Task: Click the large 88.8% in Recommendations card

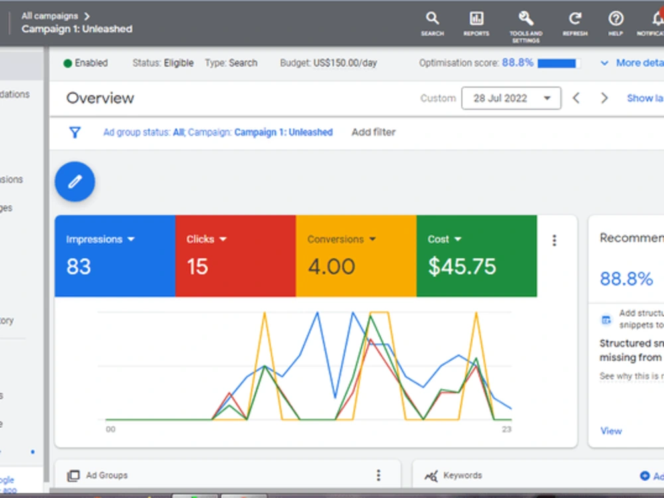Action: [x=626, y=279]
